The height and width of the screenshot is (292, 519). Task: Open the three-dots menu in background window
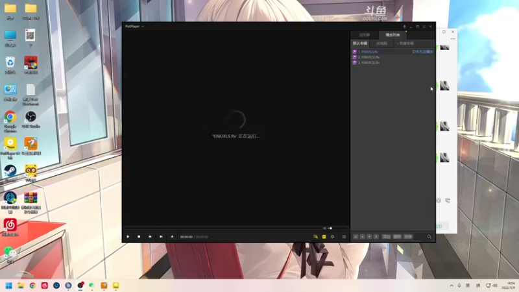click(x=453, y=39)
